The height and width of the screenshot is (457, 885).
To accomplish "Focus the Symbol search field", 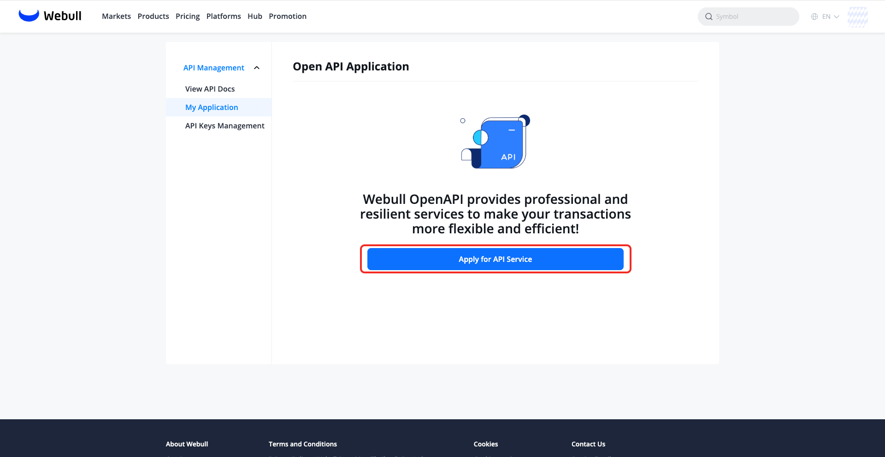I will (x=749, y=17).
